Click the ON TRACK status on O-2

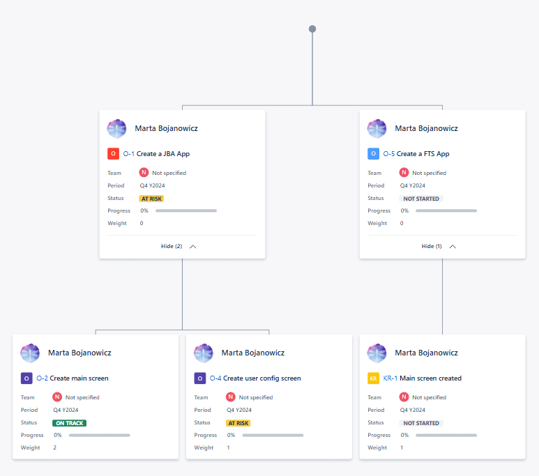click(x=69, y=423)
